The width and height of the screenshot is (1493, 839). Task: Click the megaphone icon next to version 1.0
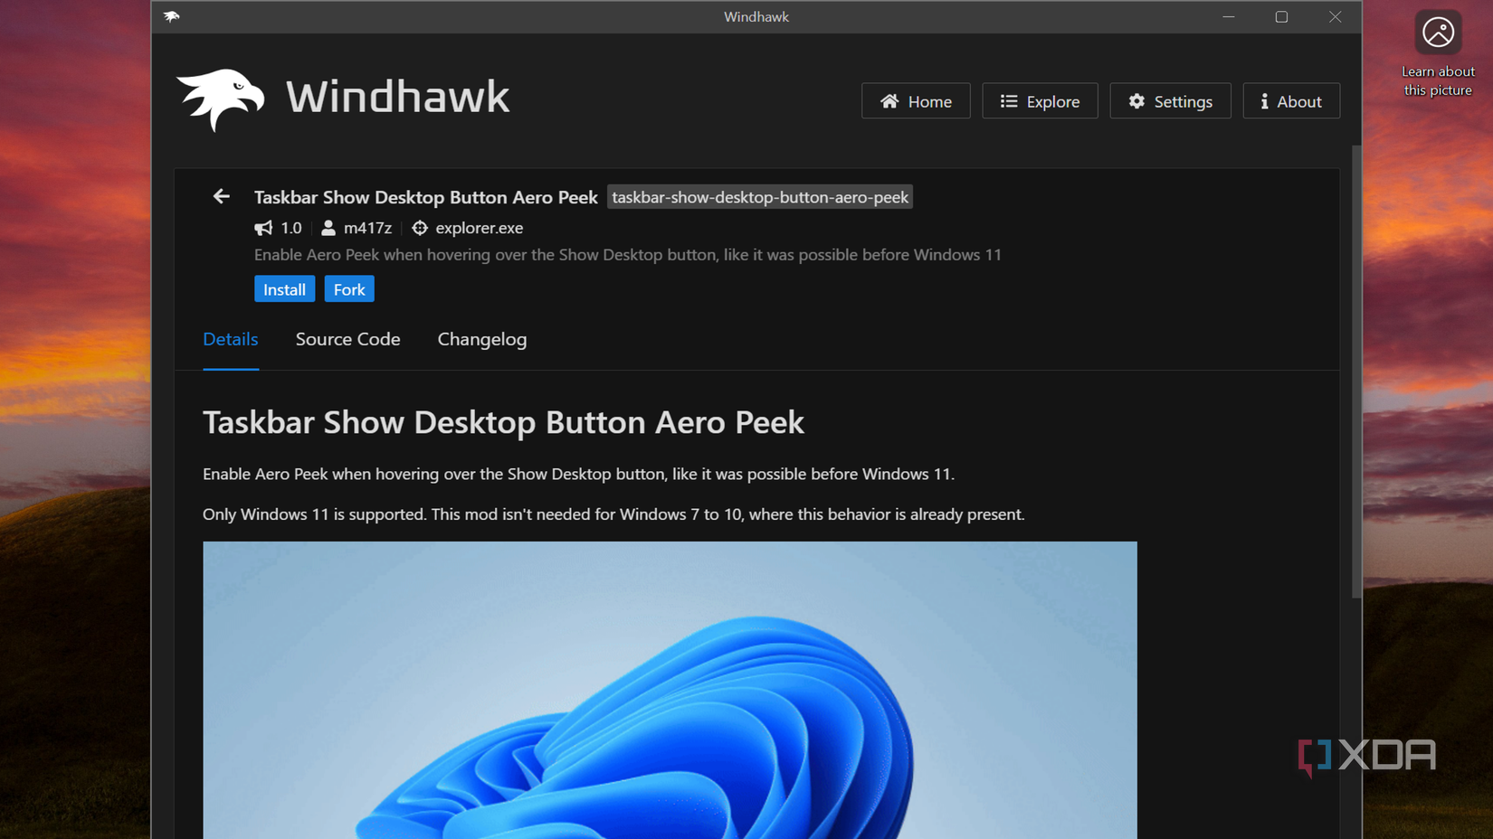coord(262,228)
